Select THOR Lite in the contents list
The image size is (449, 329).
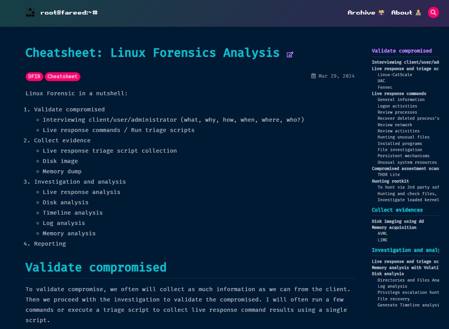(x=389, y=174)
